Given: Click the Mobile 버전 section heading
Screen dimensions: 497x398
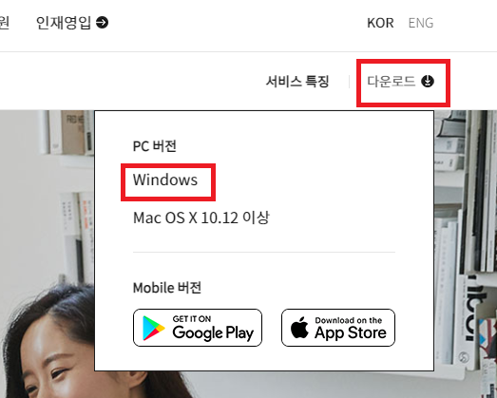Looking at the screenshot, I should 167,288.
